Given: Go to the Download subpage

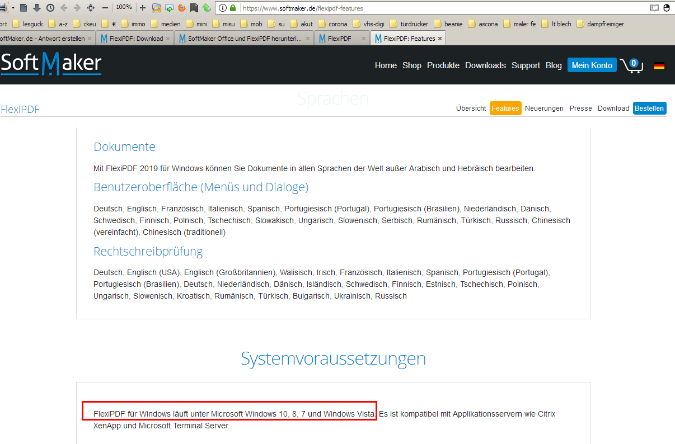Looking at the screenshot, I should click(x=613, y=108).
